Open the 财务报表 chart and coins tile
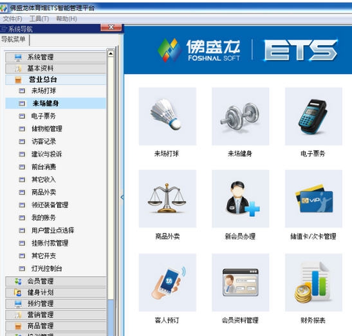The image size is (352, 336). coord(313,283)
